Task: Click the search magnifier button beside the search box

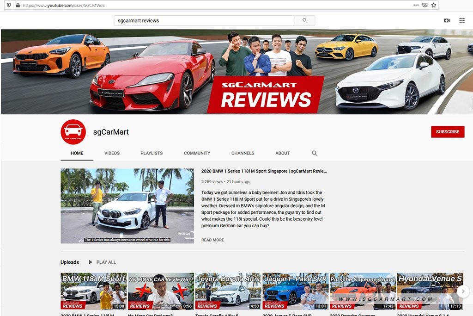Action: coord(305,20)
